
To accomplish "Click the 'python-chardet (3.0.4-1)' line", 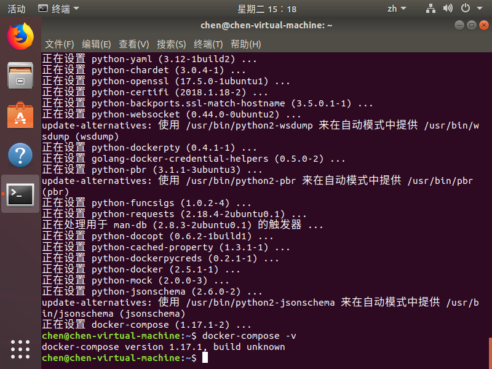I will 144,70.
